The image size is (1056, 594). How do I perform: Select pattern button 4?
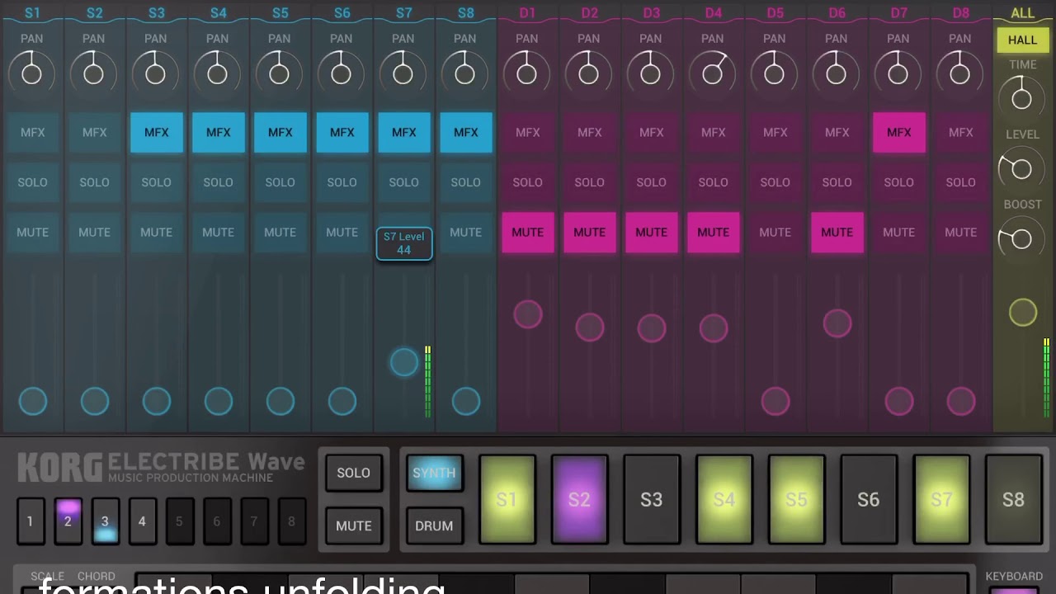[x=142, y=521]
